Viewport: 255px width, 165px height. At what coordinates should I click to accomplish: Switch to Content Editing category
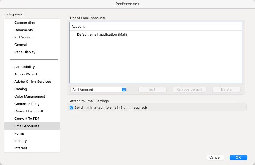pyautogui.click(x=27, y=104)
